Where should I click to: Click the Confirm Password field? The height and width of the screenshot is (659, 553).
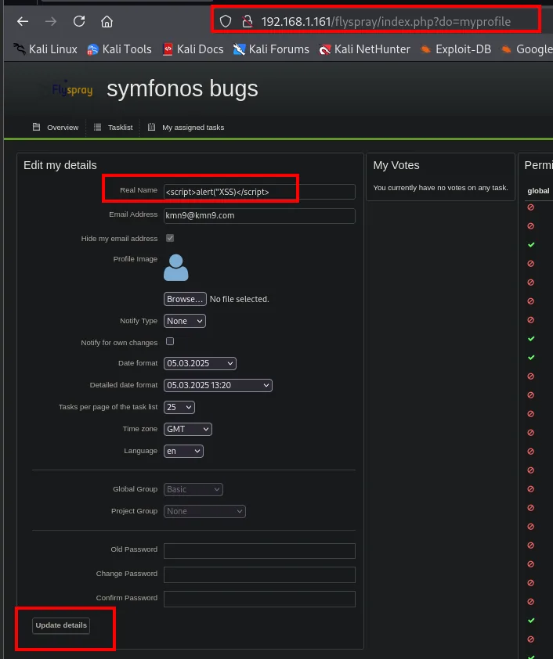tap(259, 599)
